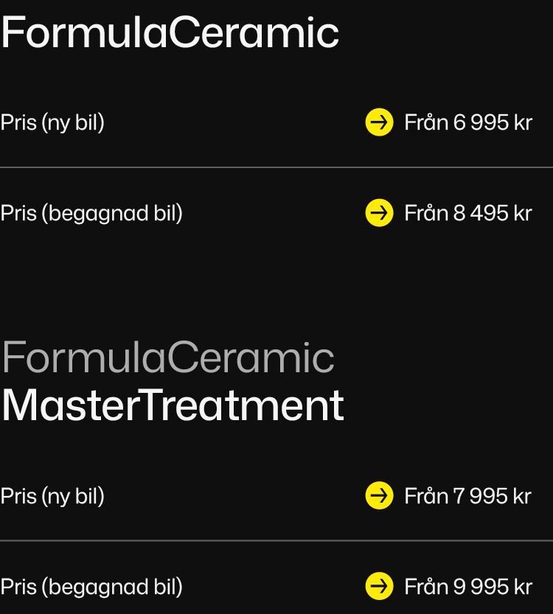Open the Från 8 495 kr price link
The image size is (553, 614).
pyautogui.click(x=467, y=213)
